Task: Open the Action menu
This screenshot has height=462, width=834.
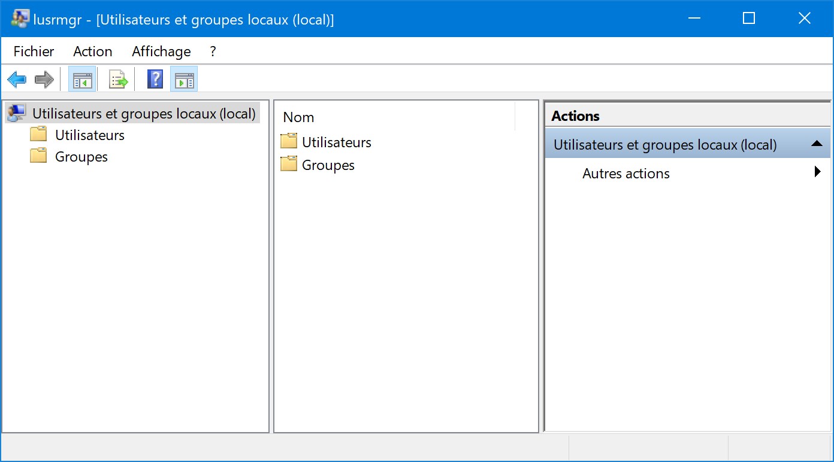Action: pyautogui.click(x=93, y=51)
